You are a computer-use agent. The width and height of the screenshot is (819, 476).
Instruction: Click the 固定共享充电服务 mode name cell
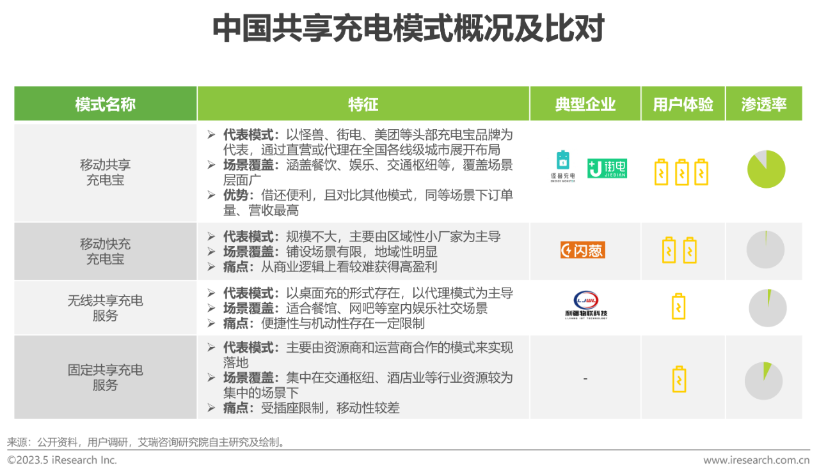click(x=106, y=377)
